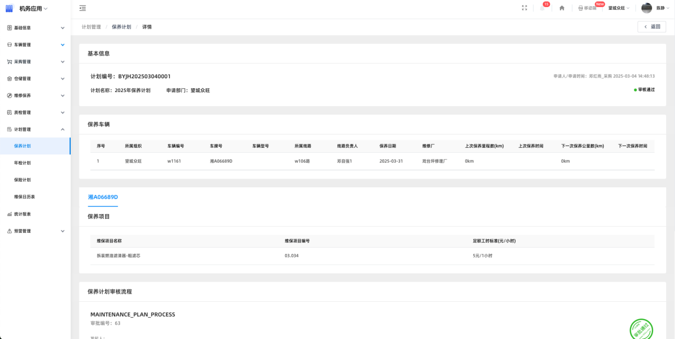Expand the 基础信息 menu section
675x339 pixels.
pyautogui.click(x=35, y=28)
